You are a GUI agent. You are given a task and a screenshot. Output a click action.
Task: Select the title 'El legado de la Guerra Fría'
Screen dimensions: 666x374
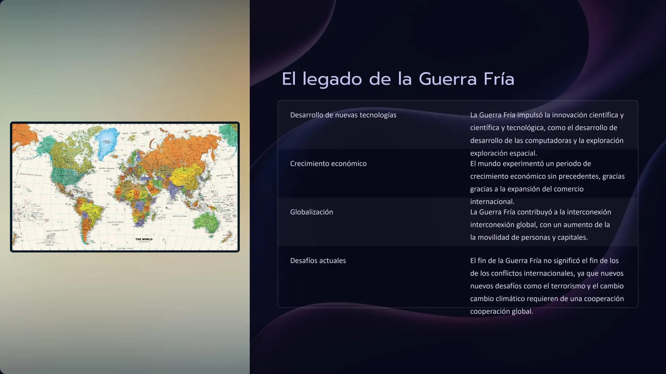pyautogui.click(x=398, y=79)
